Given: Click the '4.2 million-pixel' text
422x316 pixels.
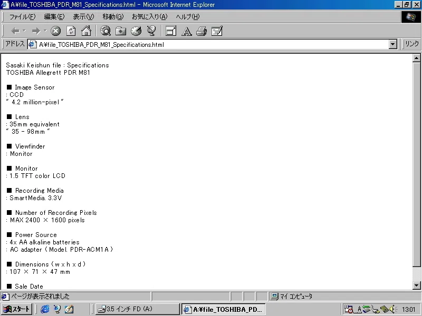Looking at the screenshot, I should click(35, 102).
